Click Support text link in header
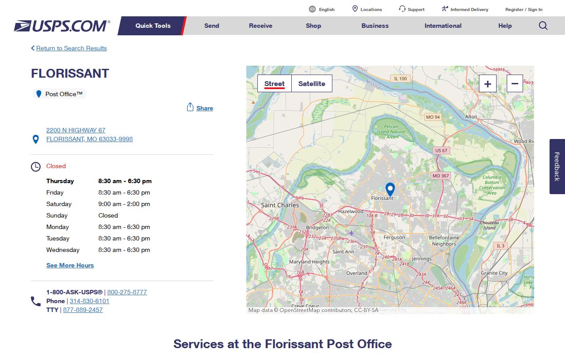 coord(416,9)
